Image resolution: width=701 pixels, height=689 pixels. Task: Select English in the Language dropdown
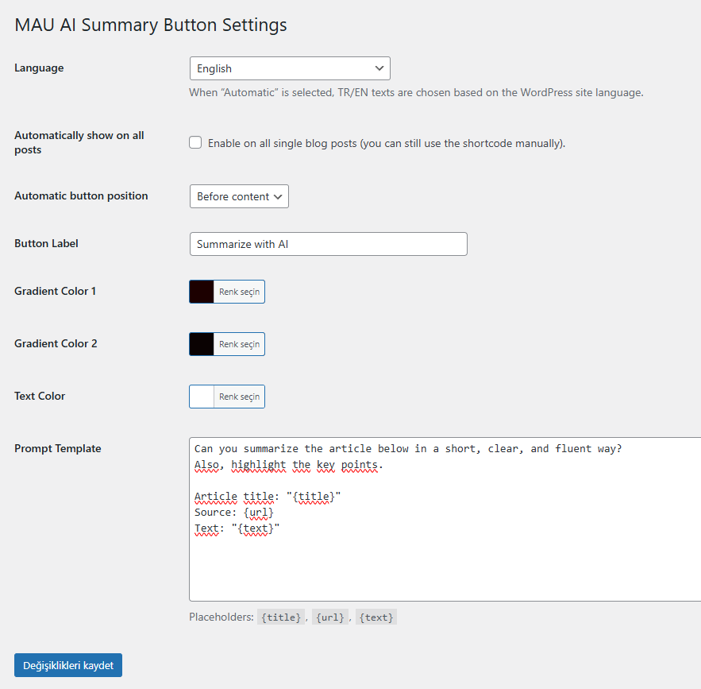coord(290,68)
